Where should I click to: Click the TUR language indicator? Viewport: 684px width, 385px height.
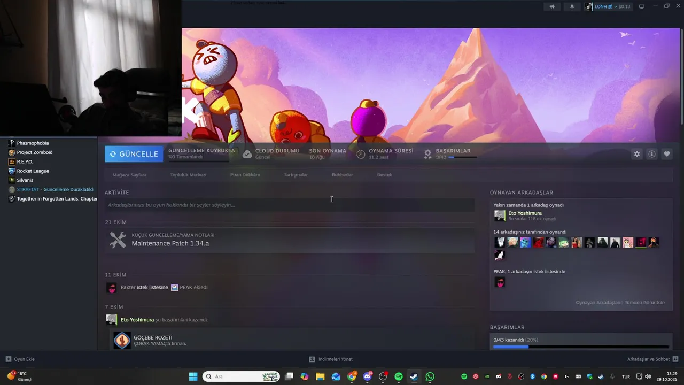[x=626, y=376]
